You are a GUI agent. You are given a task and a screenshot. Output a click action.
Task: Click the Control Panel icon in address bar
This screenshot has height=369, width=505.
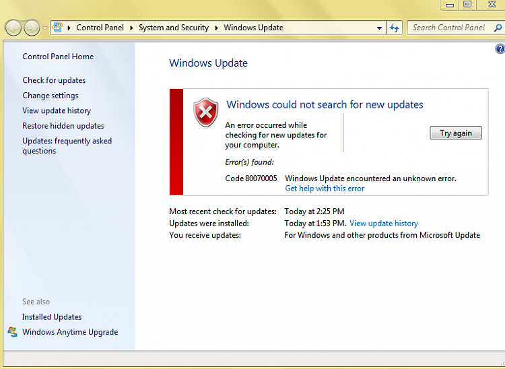(x=57, y=27)
